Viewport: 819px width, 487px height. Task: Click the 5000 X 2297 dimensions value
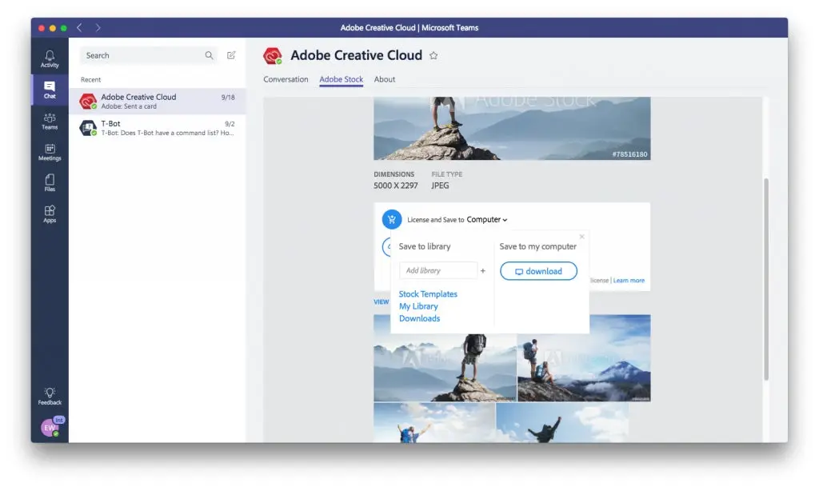[395, 186]
